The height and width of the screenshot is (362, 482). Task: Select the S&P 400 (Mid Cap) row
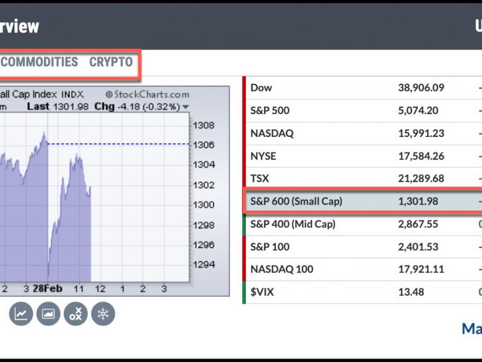(x=362, y=224)
